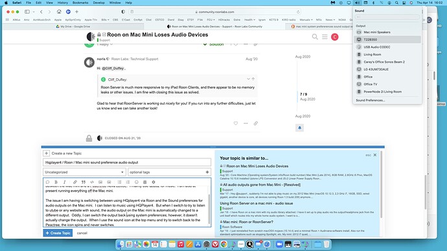Like the norris post with the heart icon
447x251 pixels.
[x=236, y=123]
